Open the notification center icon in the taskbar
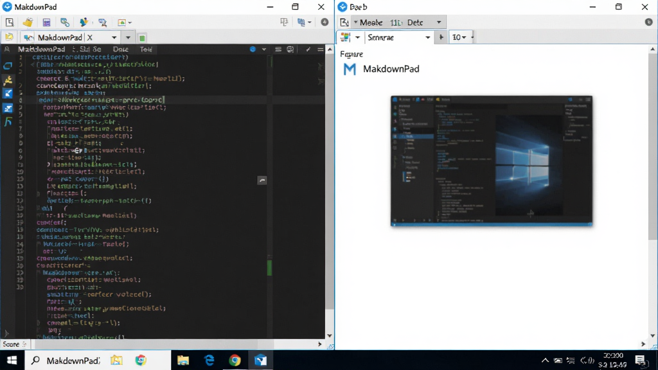The width and height of the screenshot is (658, 370). click(640, 360)
